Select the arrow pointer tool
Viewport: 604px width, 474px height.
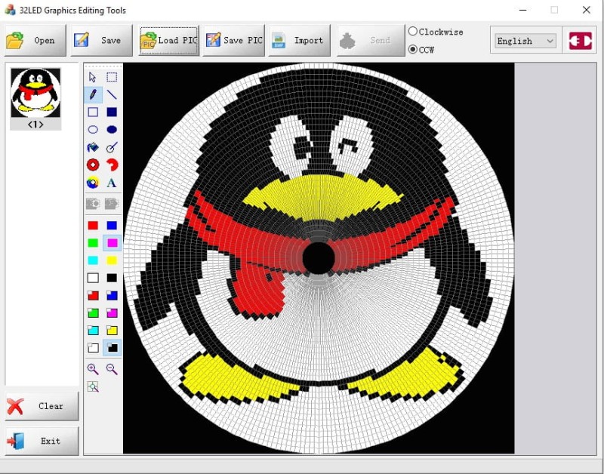pos(93,77)
